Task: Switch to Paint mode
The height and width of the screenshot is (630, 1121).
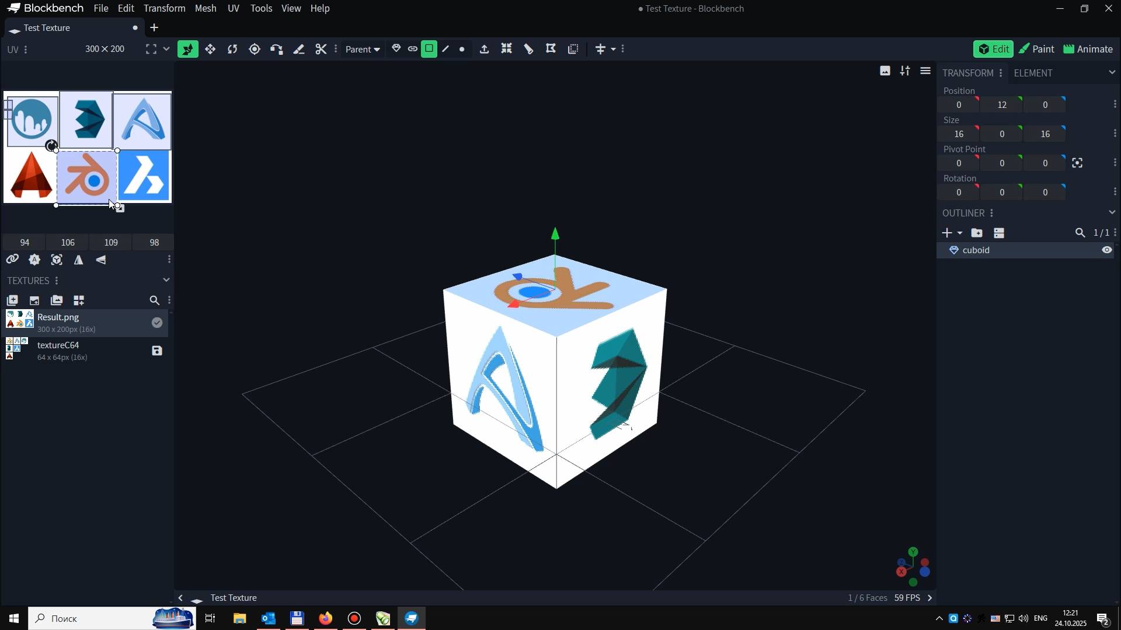Action: pos(1036,50)
